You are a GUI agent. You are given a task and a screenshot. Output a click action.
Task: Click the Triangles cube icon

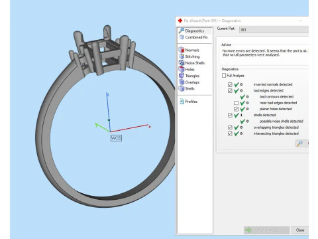(182, 76)
